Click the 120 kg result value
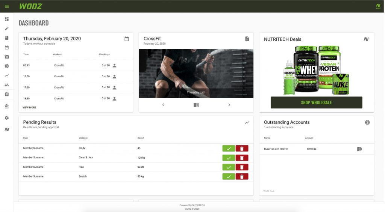385x212 pixels. (141, 158)
